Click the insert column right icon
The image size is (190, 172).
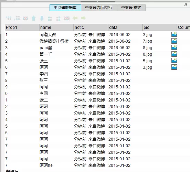59,18
